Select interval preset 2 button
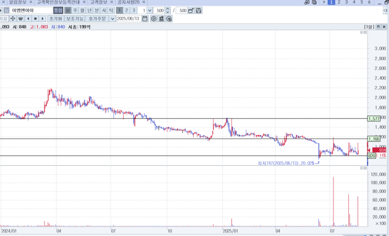The height and width of the screenshot is (236, 389). click(127, 10)
